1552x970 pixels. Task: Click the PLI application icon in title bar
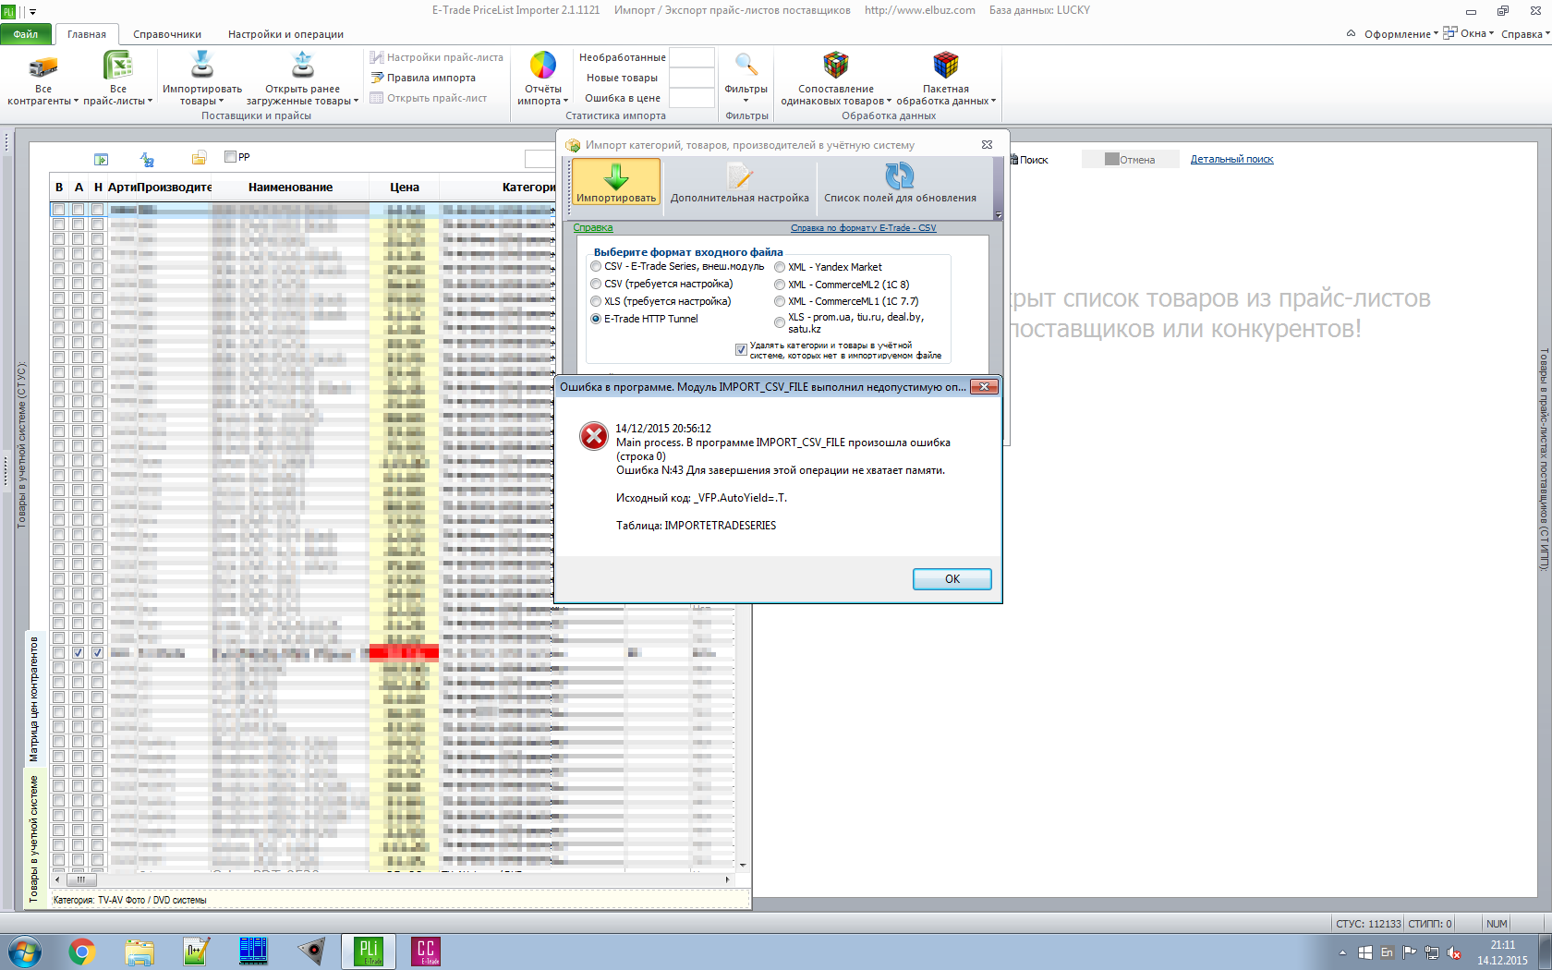(8, 11)
